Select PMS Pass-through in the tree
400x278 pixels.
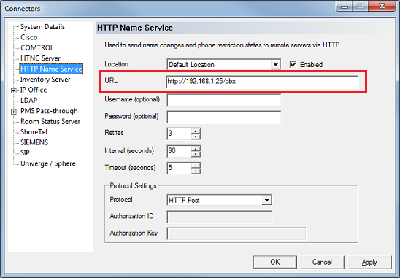point(49,111)
